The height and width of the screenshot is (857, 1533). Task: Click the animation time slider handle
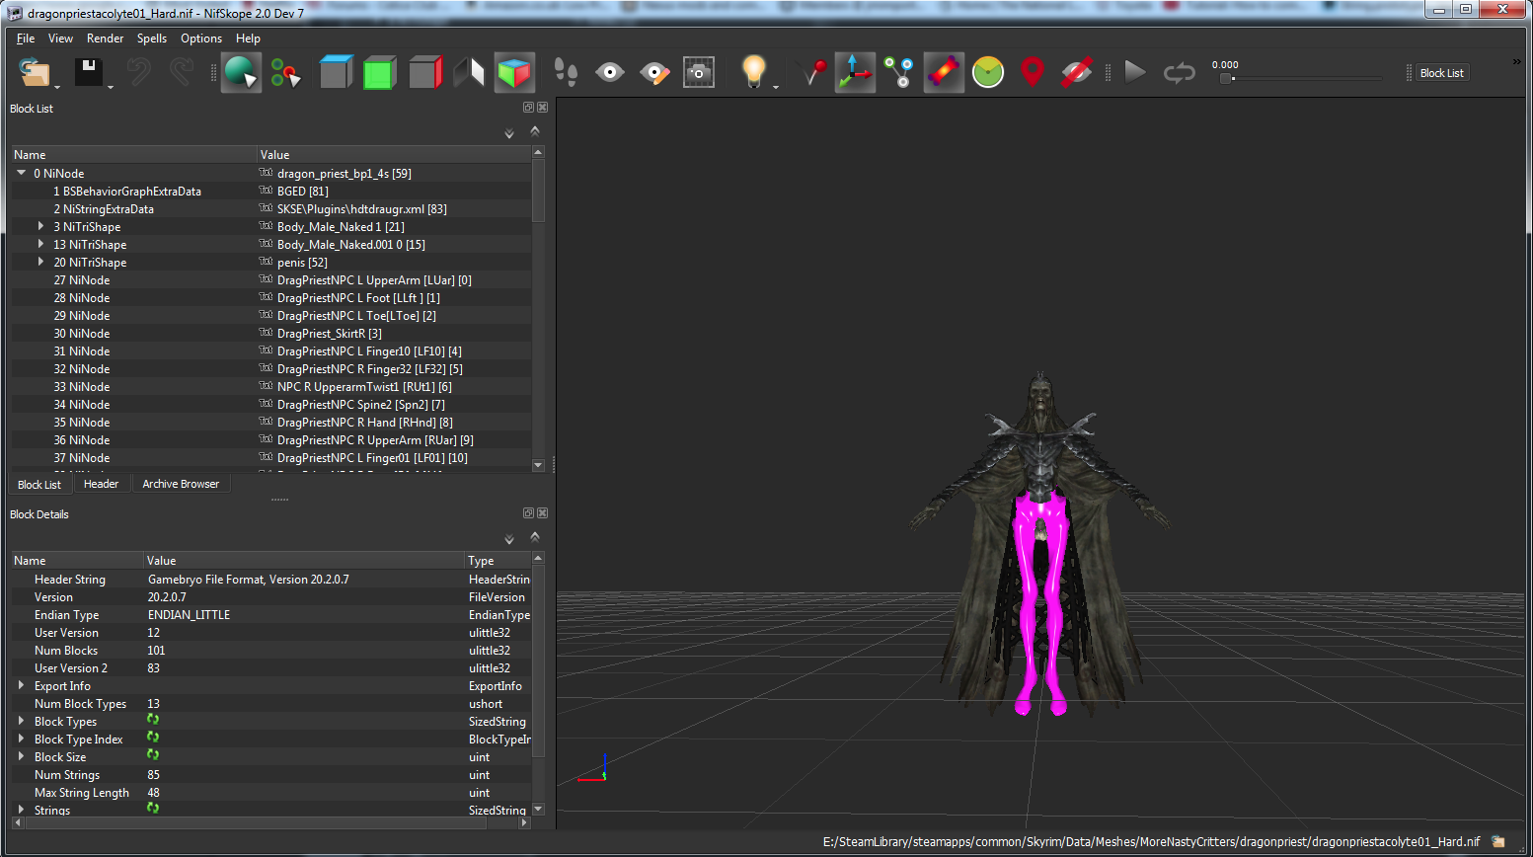1226,78
